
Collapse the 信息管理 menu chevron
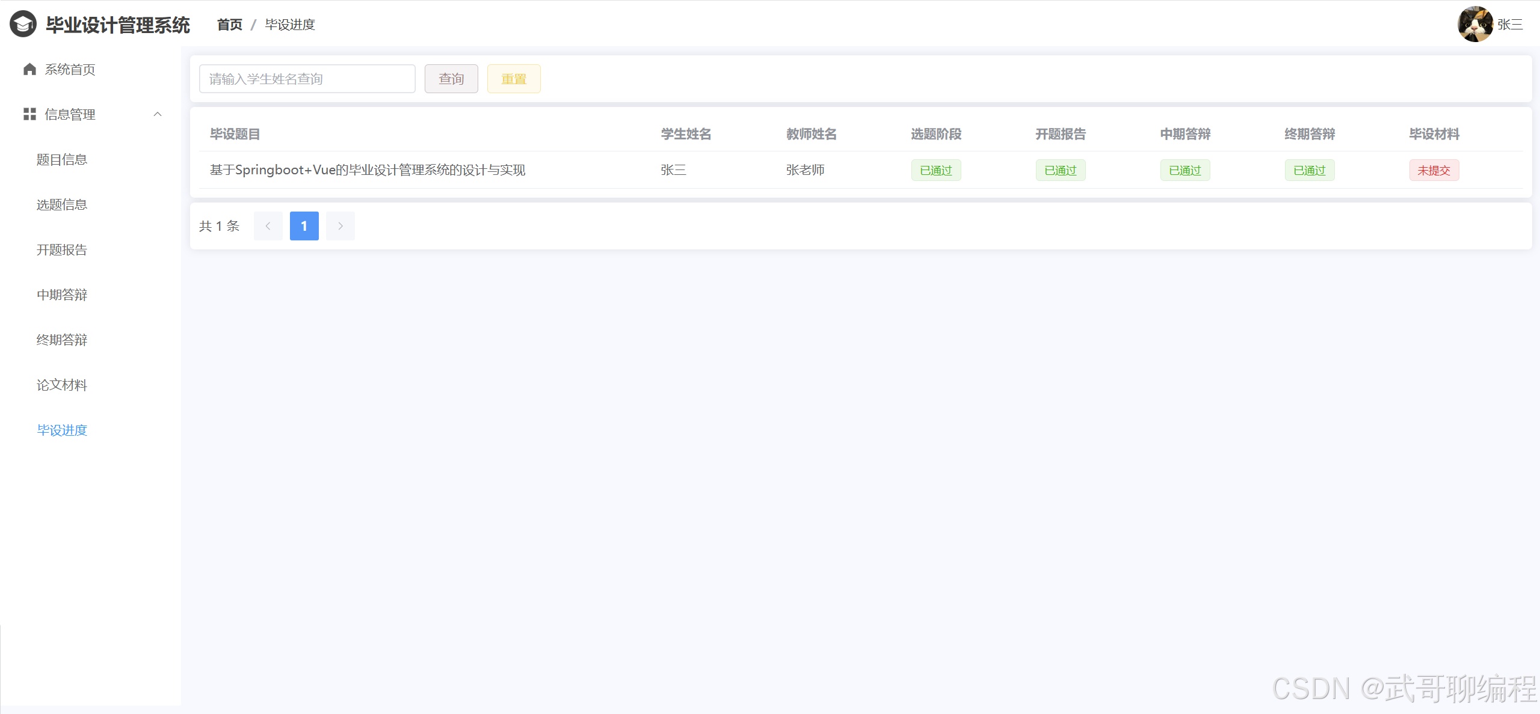(158, 114)
